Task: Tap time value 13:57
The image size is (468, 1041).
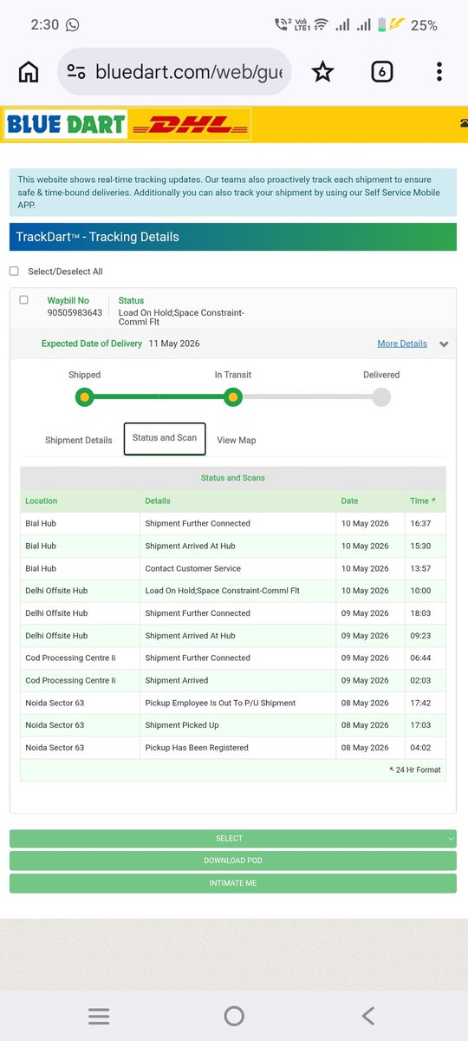Action: 421,568
